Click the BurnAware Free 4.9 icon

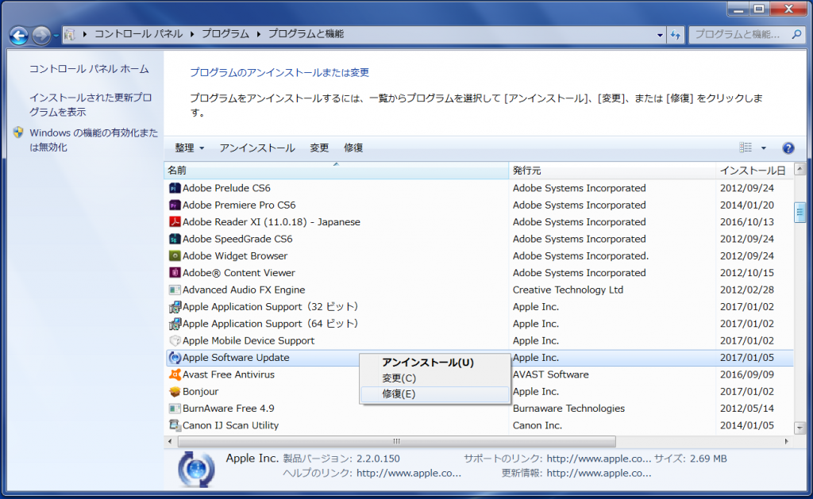175,409
